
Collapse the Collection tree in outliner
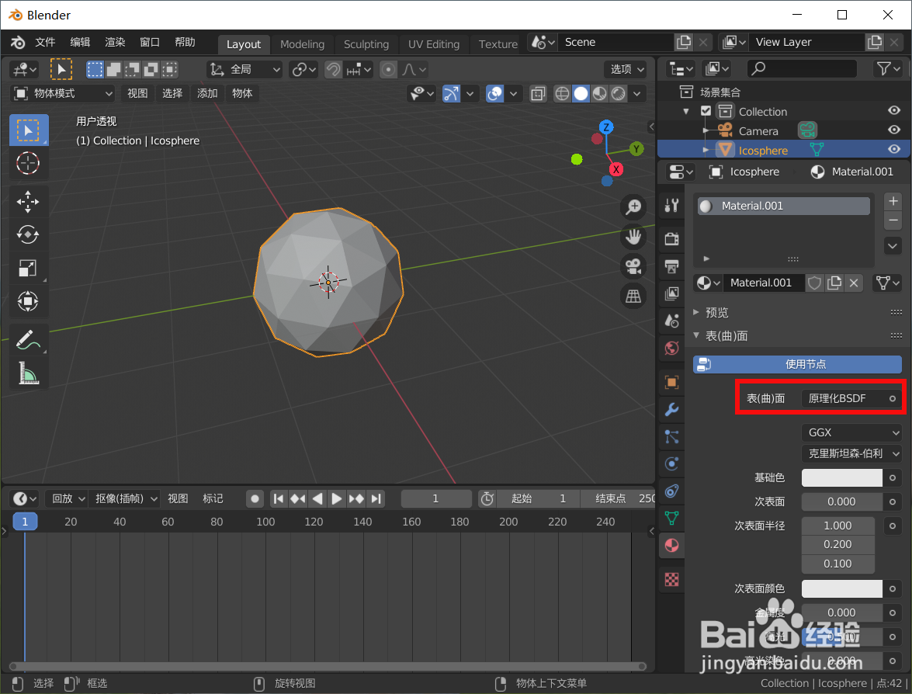[x=685, y=111]
